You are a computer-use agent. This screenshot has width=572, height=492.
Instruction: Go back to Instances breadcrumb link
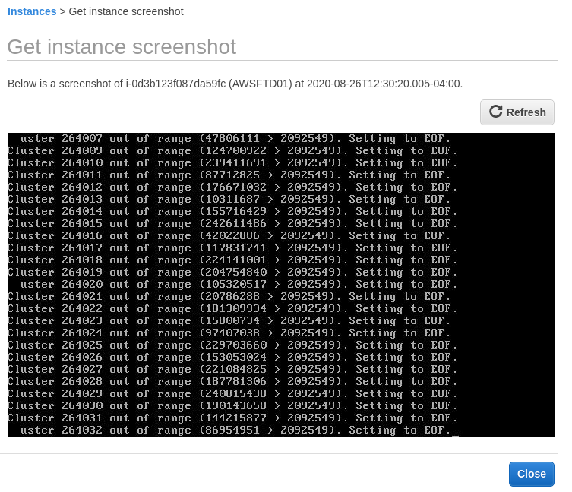click(32, 11)
